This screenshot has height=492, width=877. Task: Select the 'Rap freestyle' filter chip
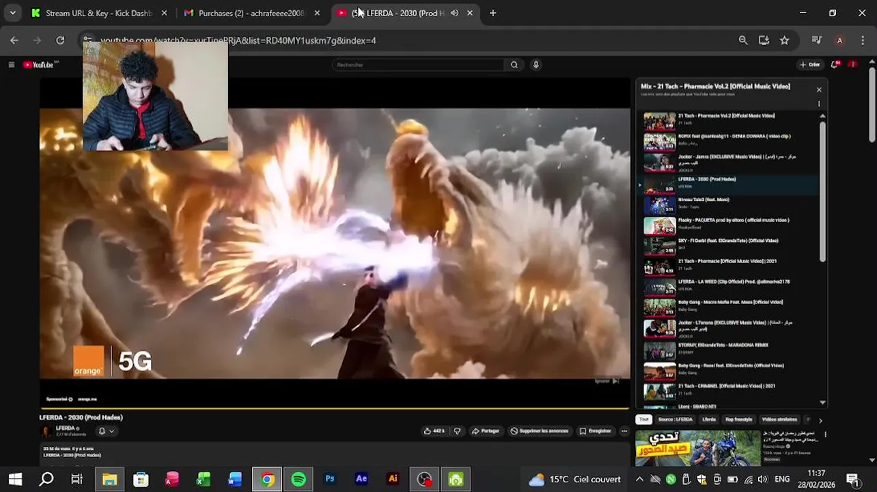(738, 420)
